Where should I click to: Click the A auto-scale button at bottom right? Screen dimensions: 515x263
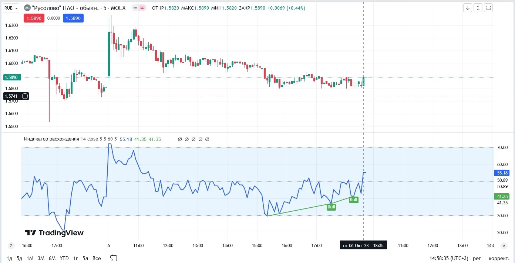(x=504, y=246)
